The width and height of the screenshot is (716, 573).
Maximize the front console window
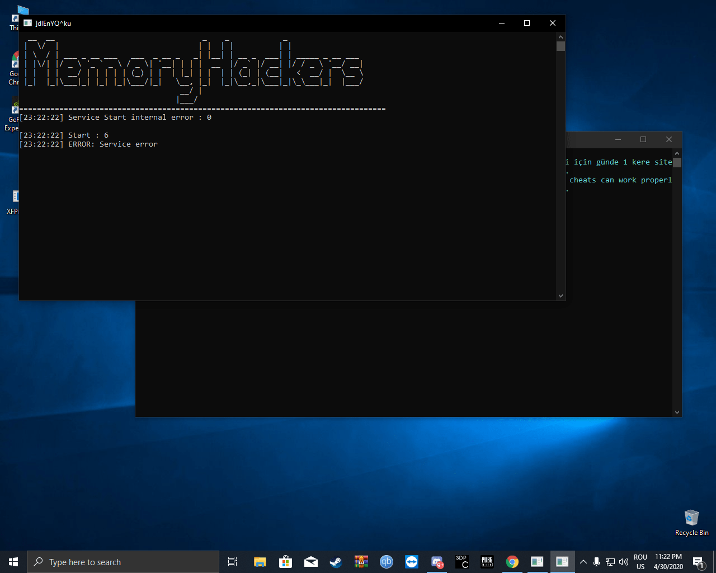pos(527,23)
